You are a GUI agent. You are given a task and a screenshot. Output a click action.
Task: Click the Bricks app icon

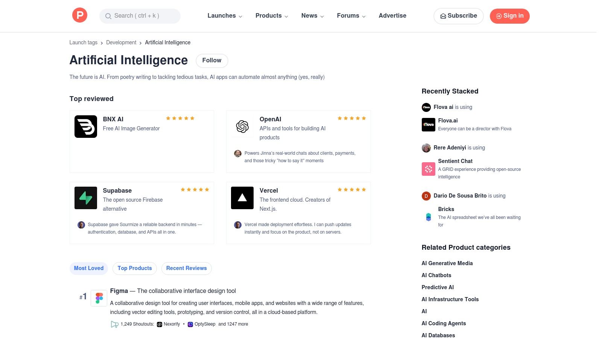pyautogui.click(x=428, y=217)
